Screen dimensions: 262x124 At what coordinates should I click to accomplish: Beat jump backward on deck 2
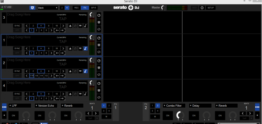pyautogui.click(x=57, y=76)
